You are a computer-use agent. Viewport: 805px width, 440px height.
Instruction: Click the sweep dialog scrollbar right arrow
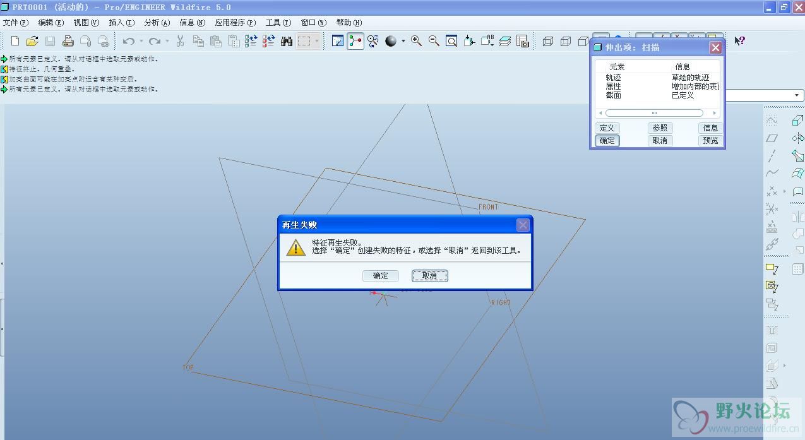coord(714,113)
